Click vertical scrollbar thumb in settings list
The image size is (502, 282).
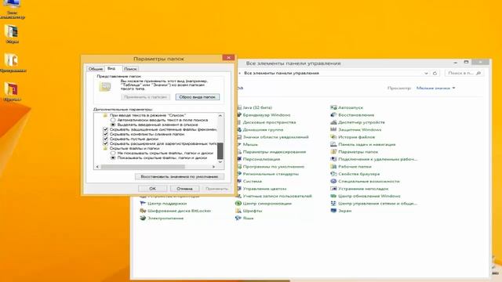(220, 151)
